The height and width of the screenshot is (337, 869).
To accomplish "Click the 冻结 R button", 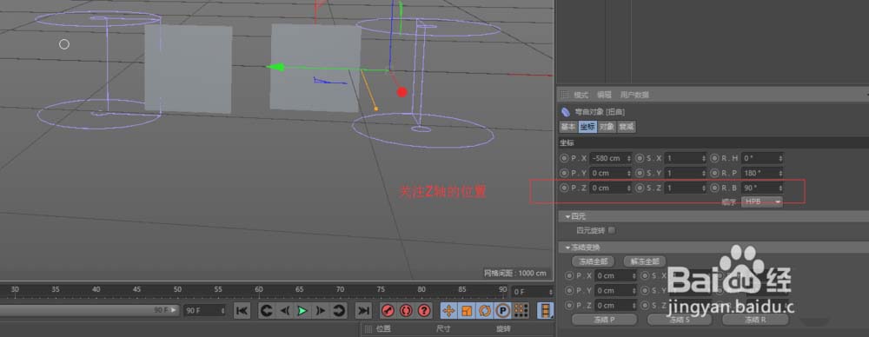I will pyautogui.click(x=755, y=320).
